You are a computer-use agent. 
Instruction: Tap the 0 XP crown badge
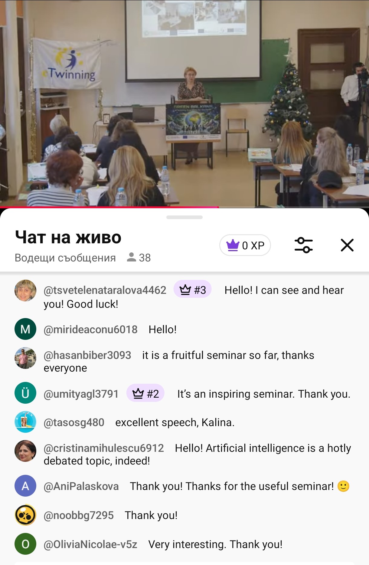(245, 245)
